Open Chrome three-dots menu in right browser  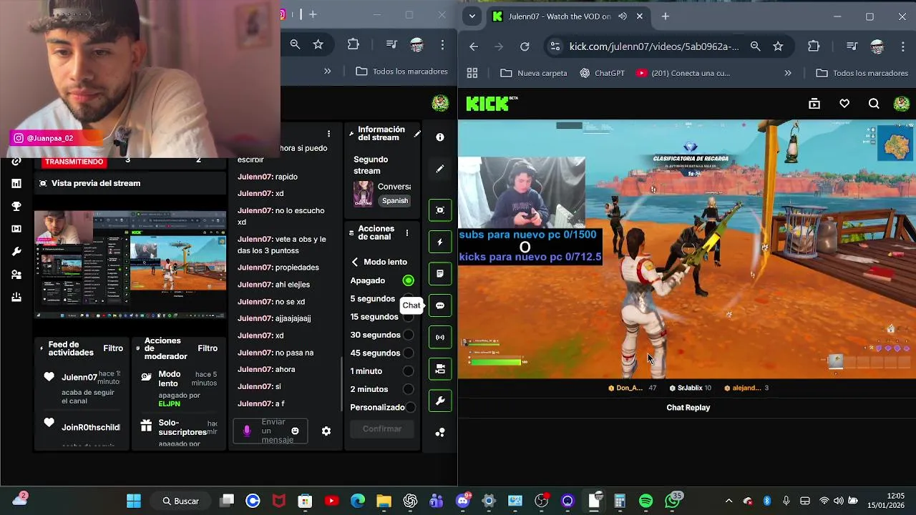click(x=903, y=46)
